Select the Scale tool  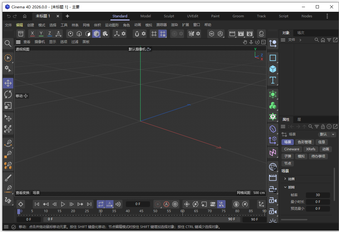[8, 106]
